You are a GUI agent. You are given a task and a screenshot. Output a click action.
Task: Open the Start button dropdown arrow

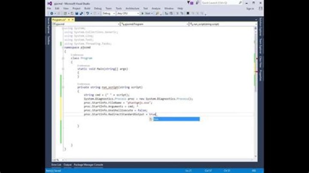(152, 13)
